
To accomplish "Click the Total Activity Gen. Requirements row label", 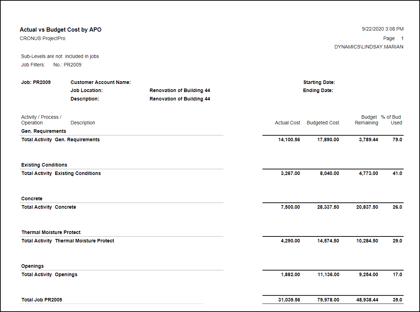I will click(x=60, y=139).
